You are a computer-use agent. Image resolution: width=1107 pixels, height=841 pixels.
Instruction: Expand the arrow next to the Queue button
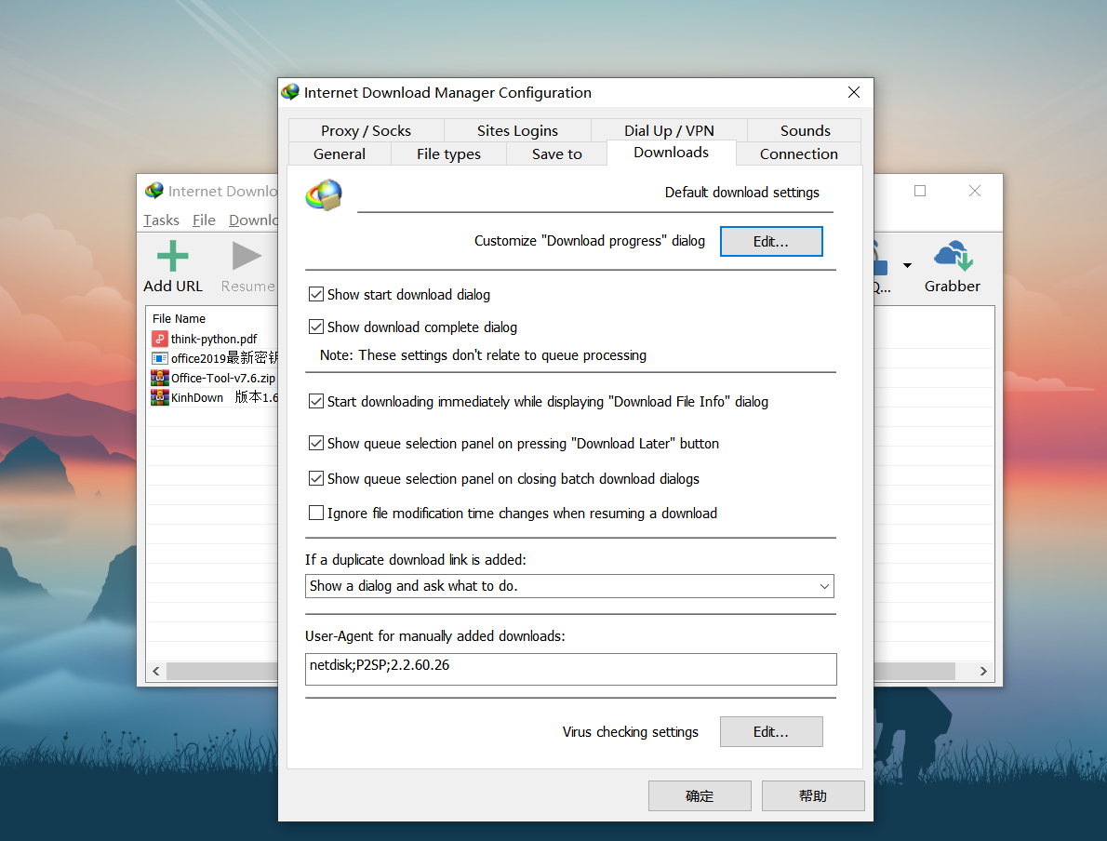click(907, 265)
